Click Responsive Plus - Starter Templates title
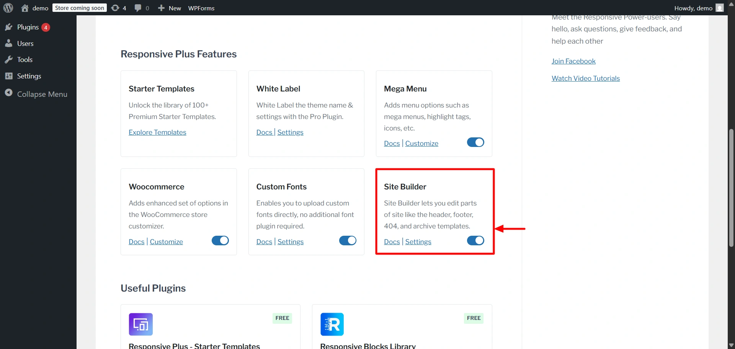Image resolution: width=735 pixels, height=349 pixels. 194,346
